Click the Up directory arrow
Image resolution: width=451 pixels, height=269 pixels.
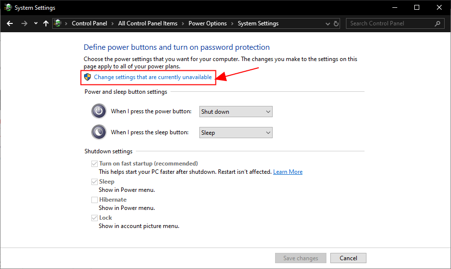46,23
